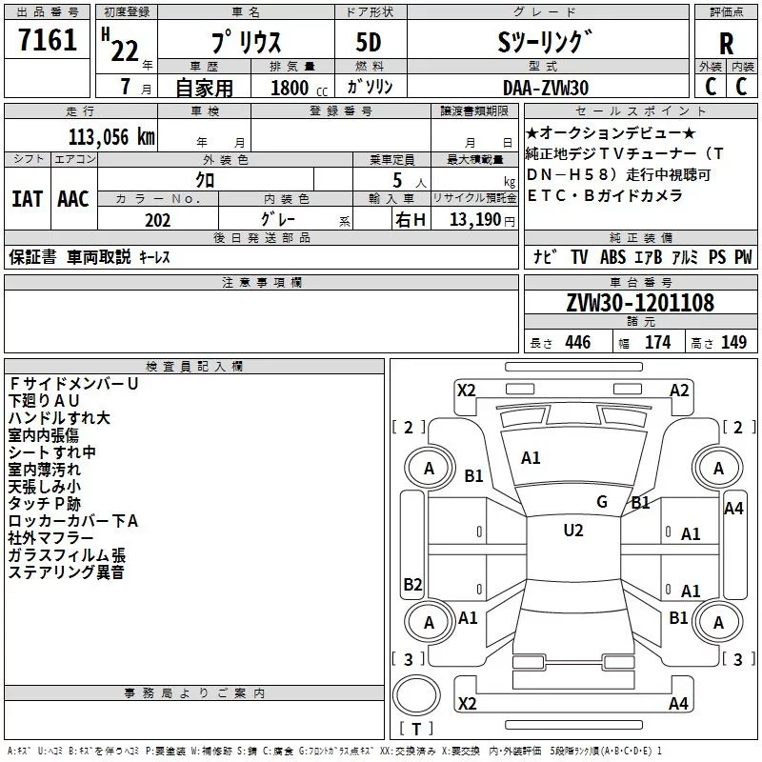Click the shift type IAT

tap(27, 199)
